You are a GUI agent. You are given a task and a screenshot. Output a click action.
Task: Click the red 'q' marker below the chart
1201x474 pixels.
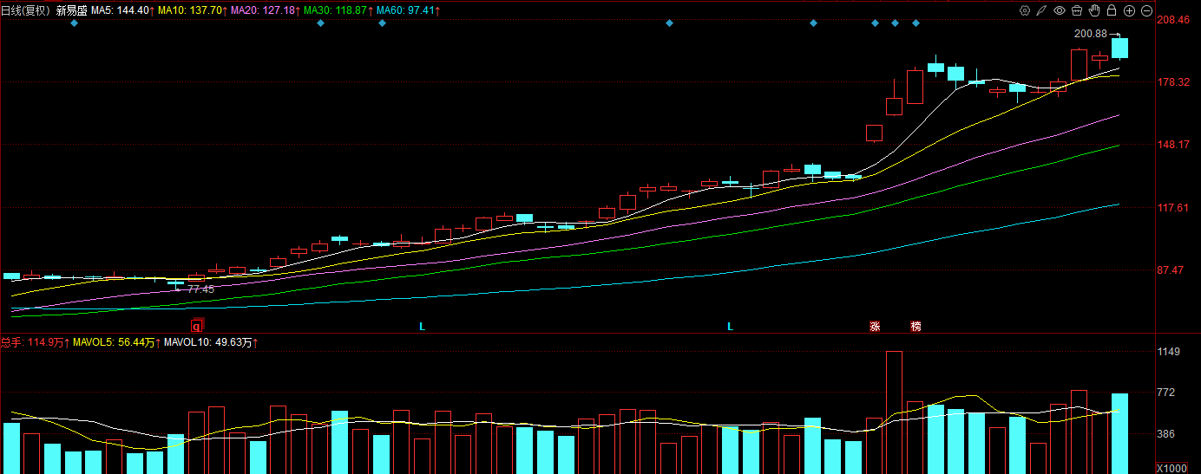point(197,327)
